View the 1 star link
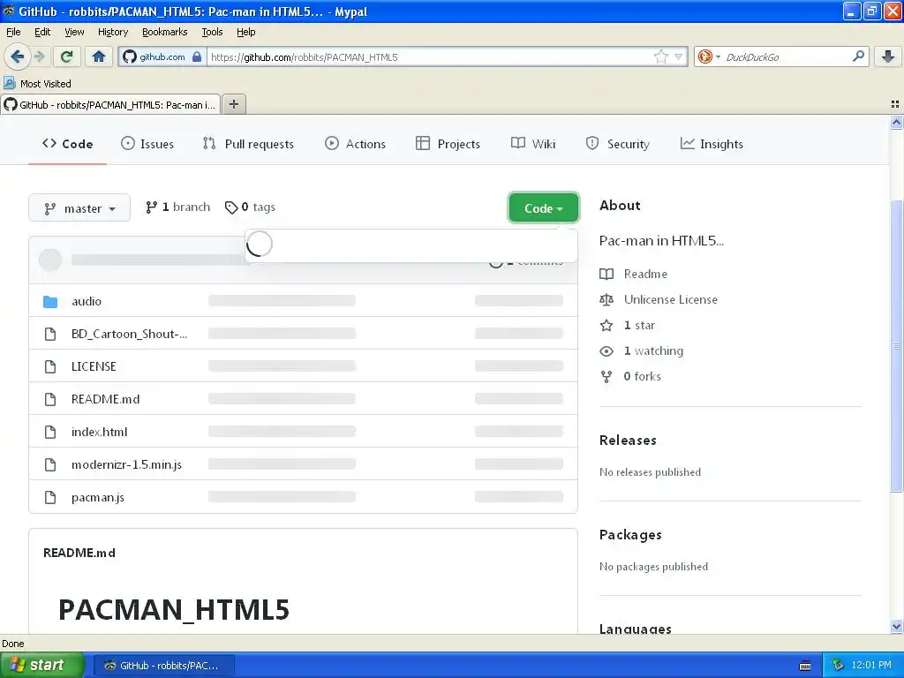Screen dimensions: 904x678 pyautogui.click(x=628, y=325)
